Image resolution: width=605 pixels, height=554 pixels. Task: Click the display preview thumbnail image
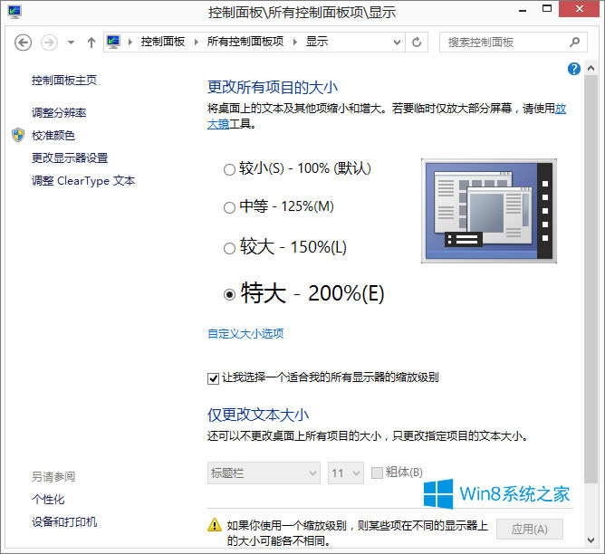click(x=488, y=211)
